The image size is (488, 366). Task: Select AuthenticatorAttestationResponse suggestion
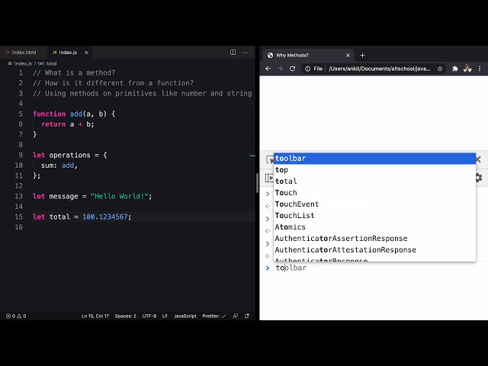pos(374,250)
